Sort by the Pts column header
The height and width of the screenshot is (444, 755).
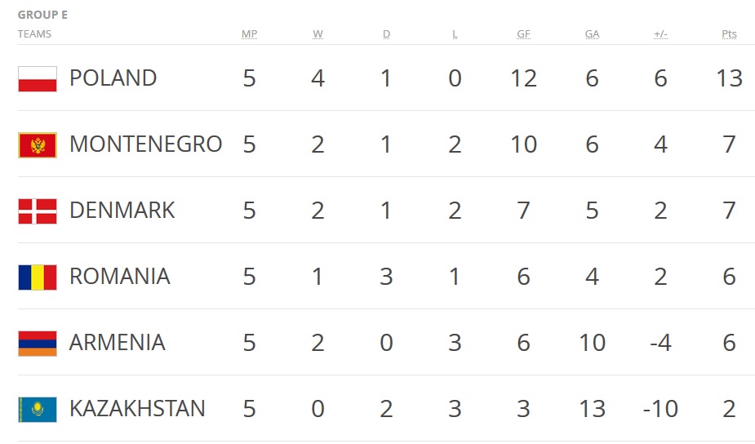coord(729,34)
